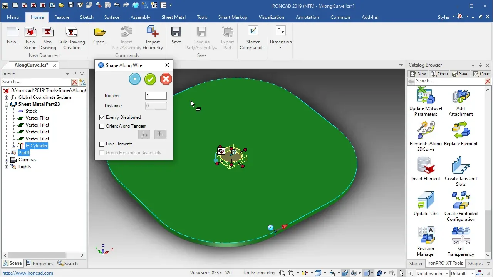Check the Link Elements box
This screenshot has width=493, height=277.
(102, 144)
